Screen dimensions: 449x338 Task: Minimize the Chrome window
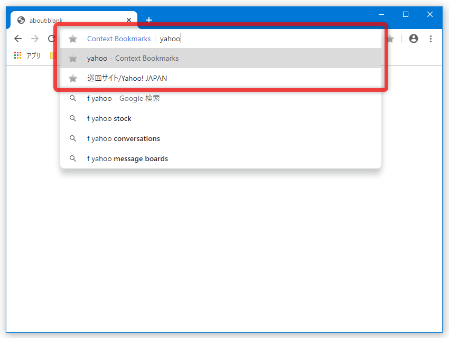(x=381, y=14)
